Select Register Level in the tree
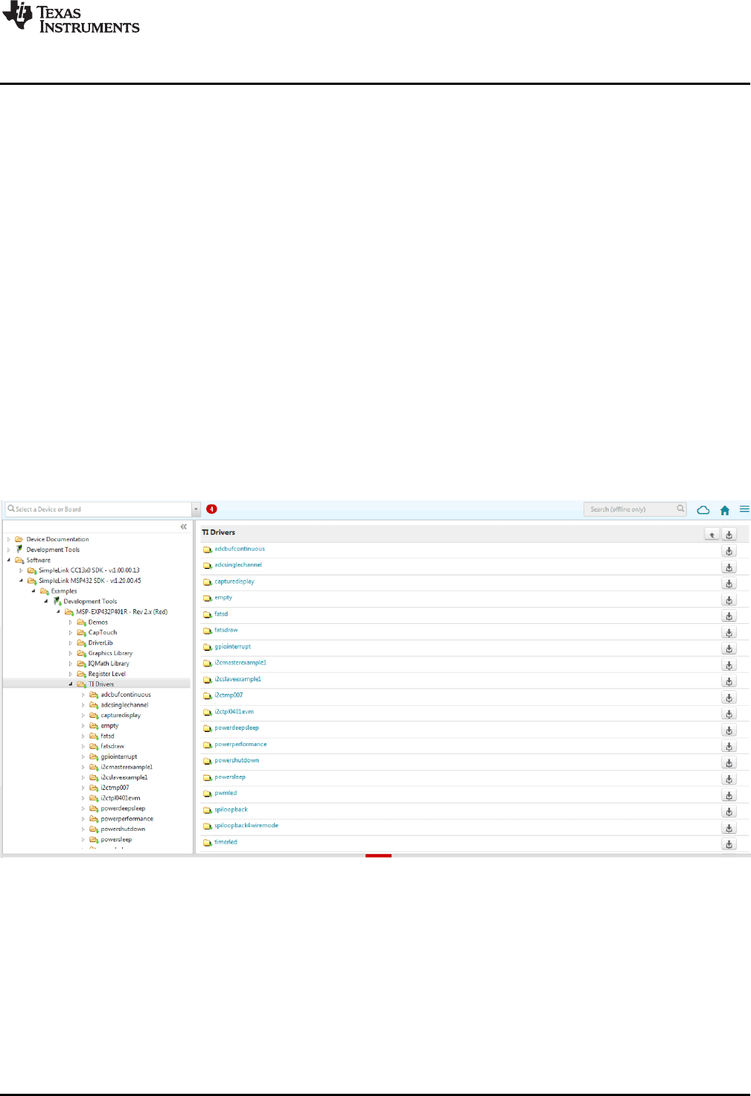Viewport: 751px width, 1096px height. (x=107, y=674)
